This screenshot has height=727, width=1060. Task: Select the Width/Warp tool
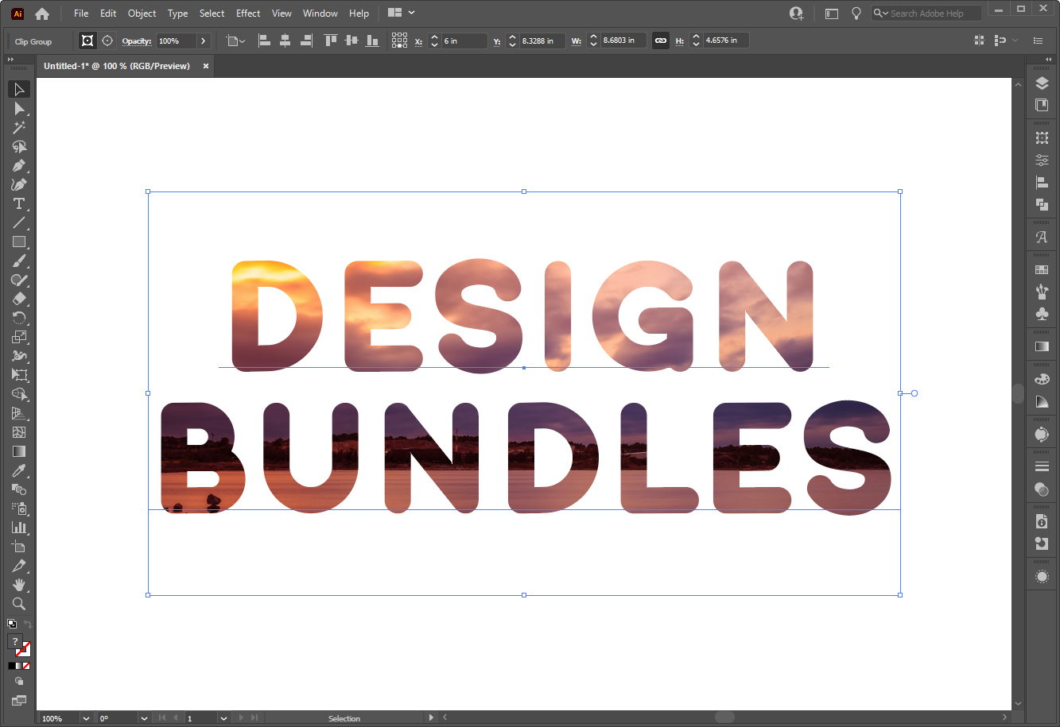tap(19, 356)
